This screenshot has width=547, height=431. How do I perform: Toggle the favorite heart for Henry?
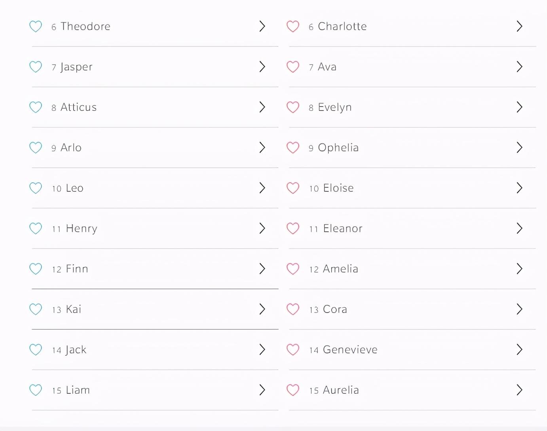point(36,229)
